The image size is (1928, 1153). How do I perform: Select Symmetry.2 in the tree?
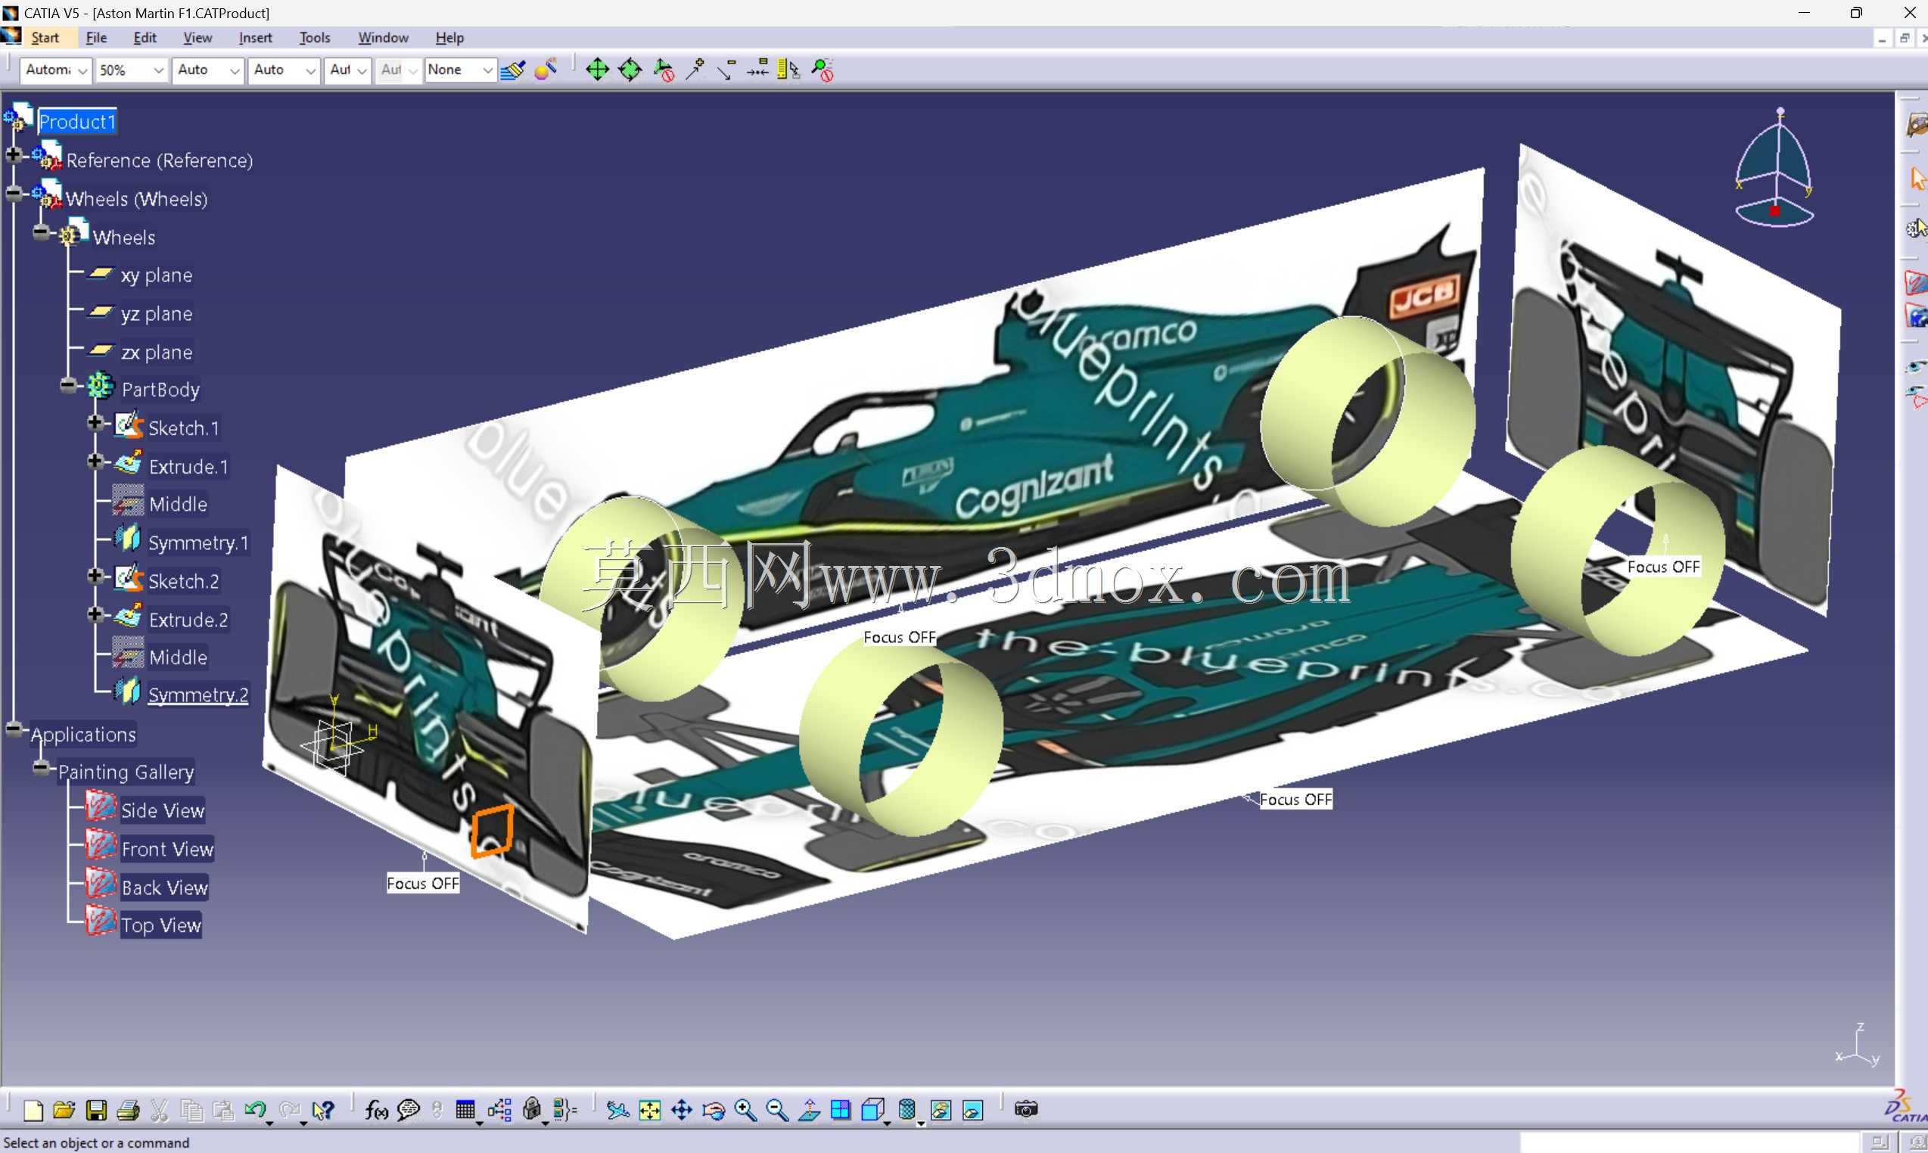pyautogui.click(x=198, y=695)
